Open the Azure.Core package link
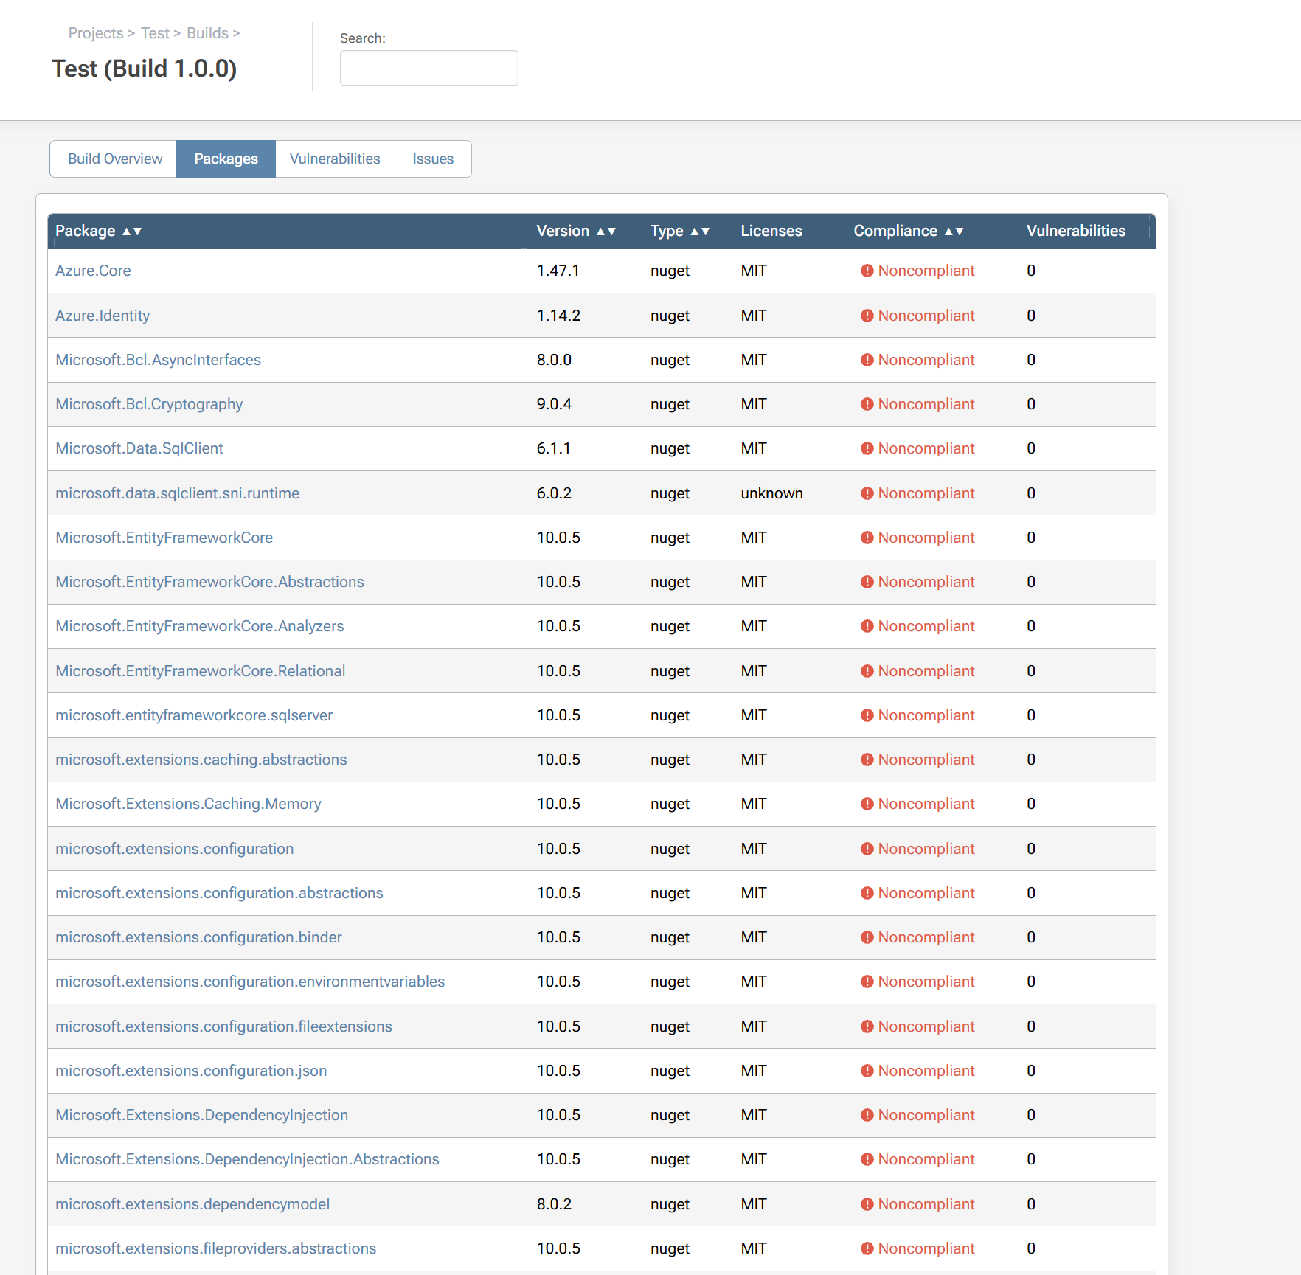This screenshot has height=1275, width=1301. pyautogui.click(x=93, y=271)
